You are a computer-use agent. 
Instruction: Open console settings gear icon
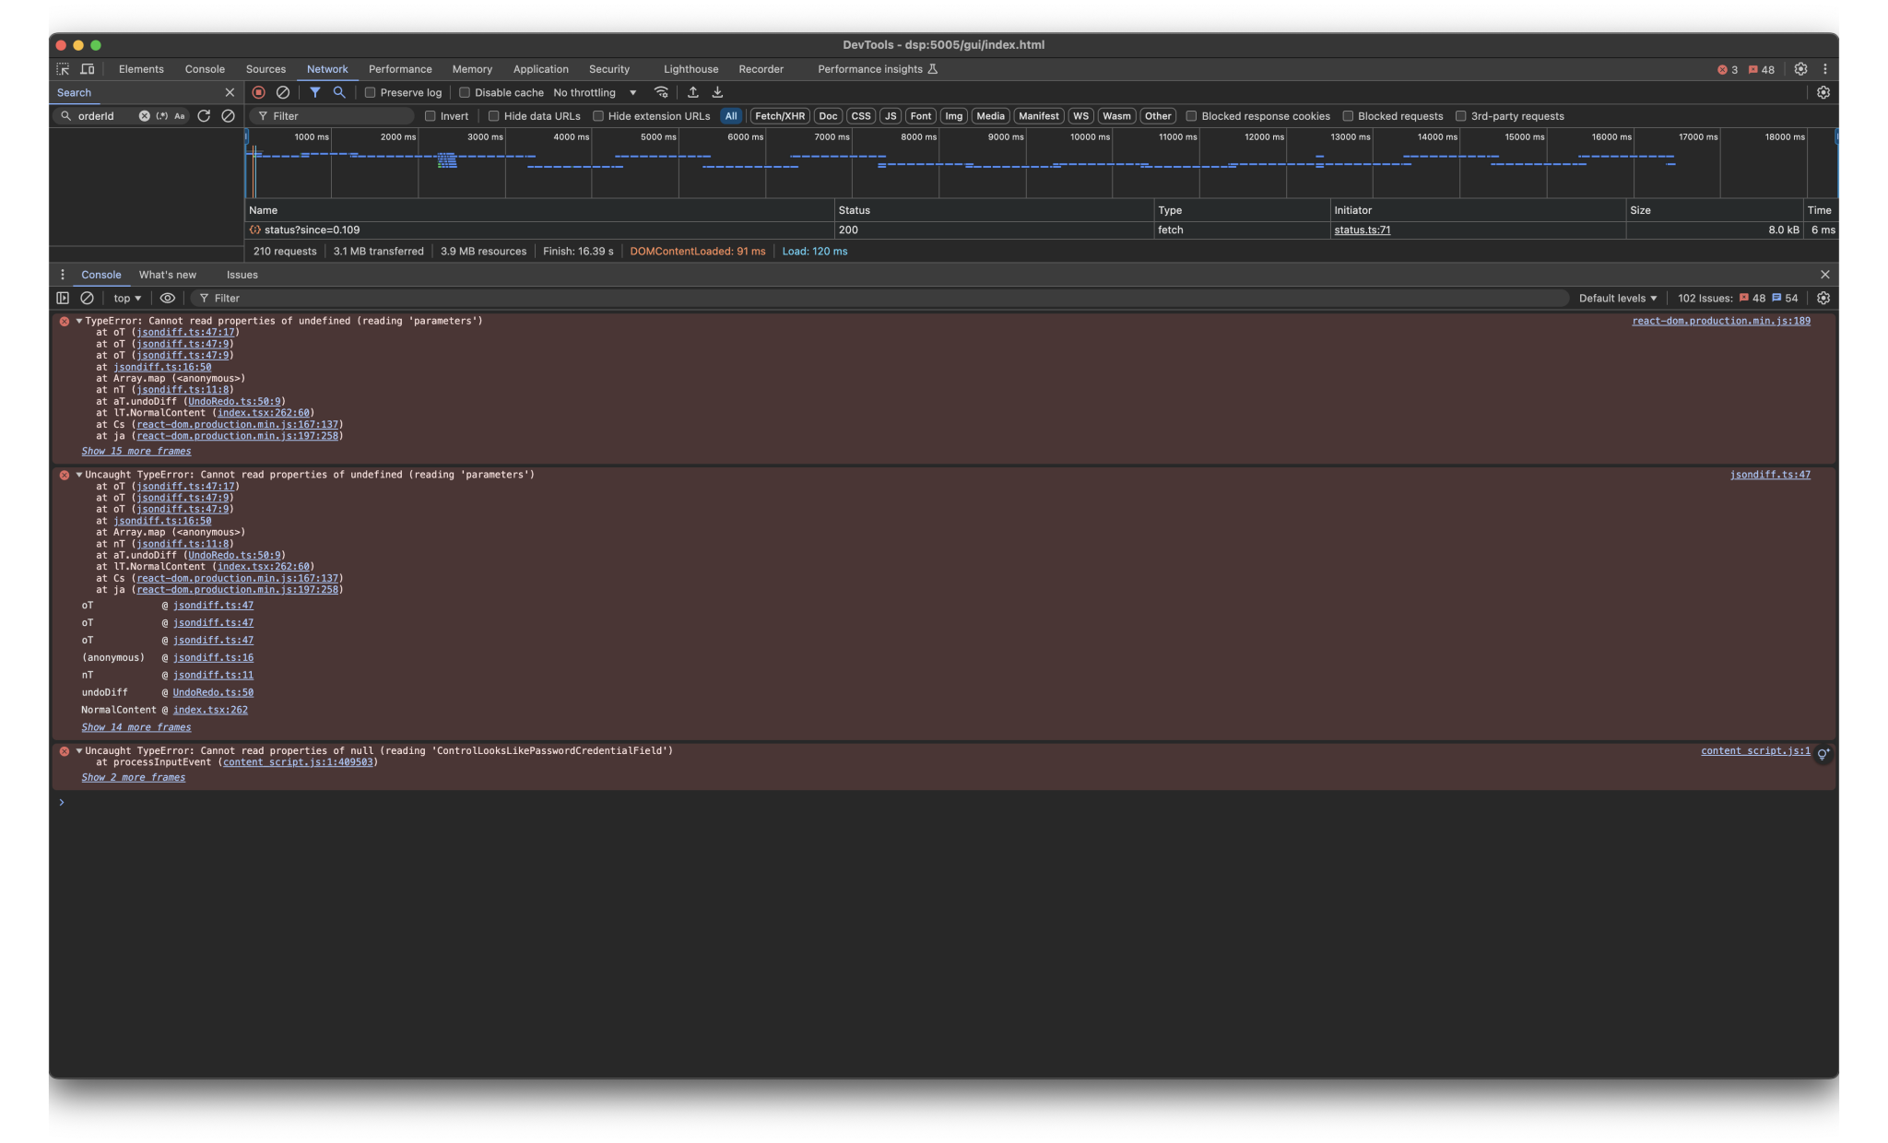tap(1823, 298)
